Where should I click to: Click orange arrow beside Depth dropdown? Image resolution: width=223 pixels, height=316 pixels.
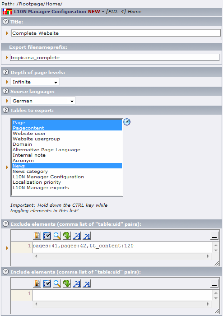tap(7, 82)
